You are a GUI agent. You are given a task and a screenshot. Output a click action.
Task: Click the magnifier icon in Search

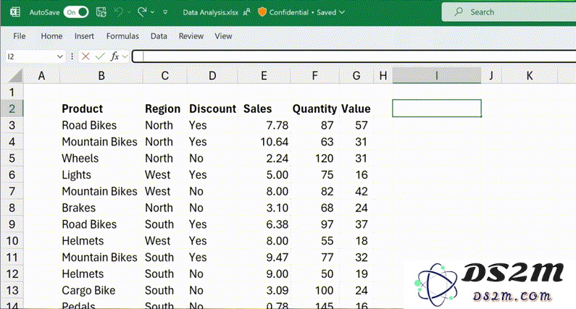point(459,12)
